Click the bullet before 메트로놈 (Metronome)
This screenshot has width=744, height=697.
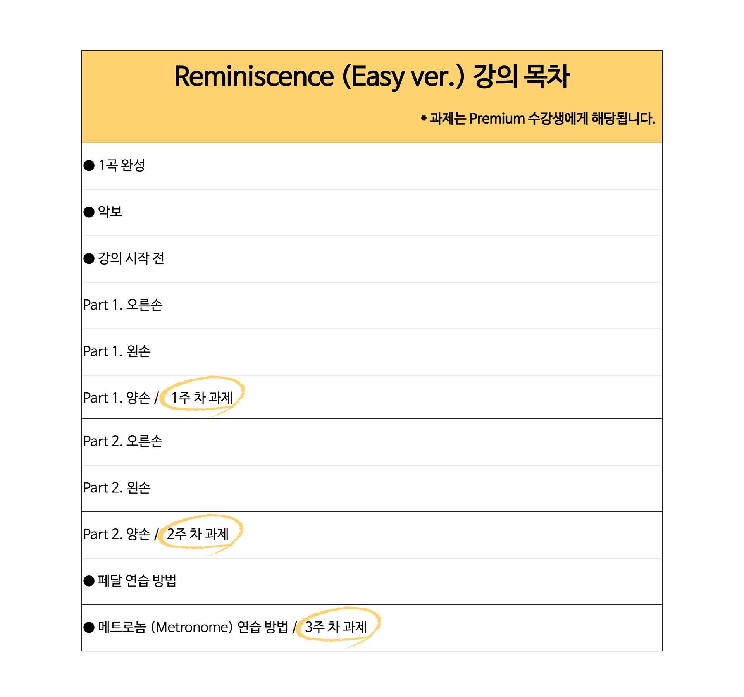89,627
